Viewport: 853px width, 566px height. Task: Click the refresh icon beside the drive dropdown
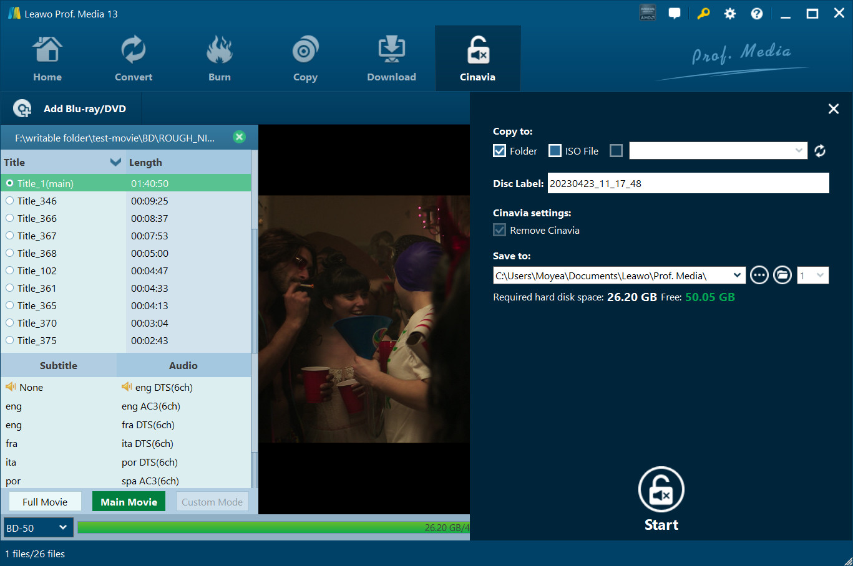coord(820,151)
